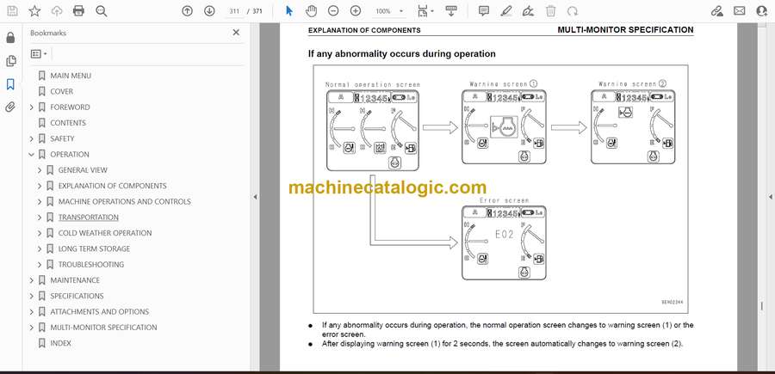Open the COVER bookmark

(61, 91)
